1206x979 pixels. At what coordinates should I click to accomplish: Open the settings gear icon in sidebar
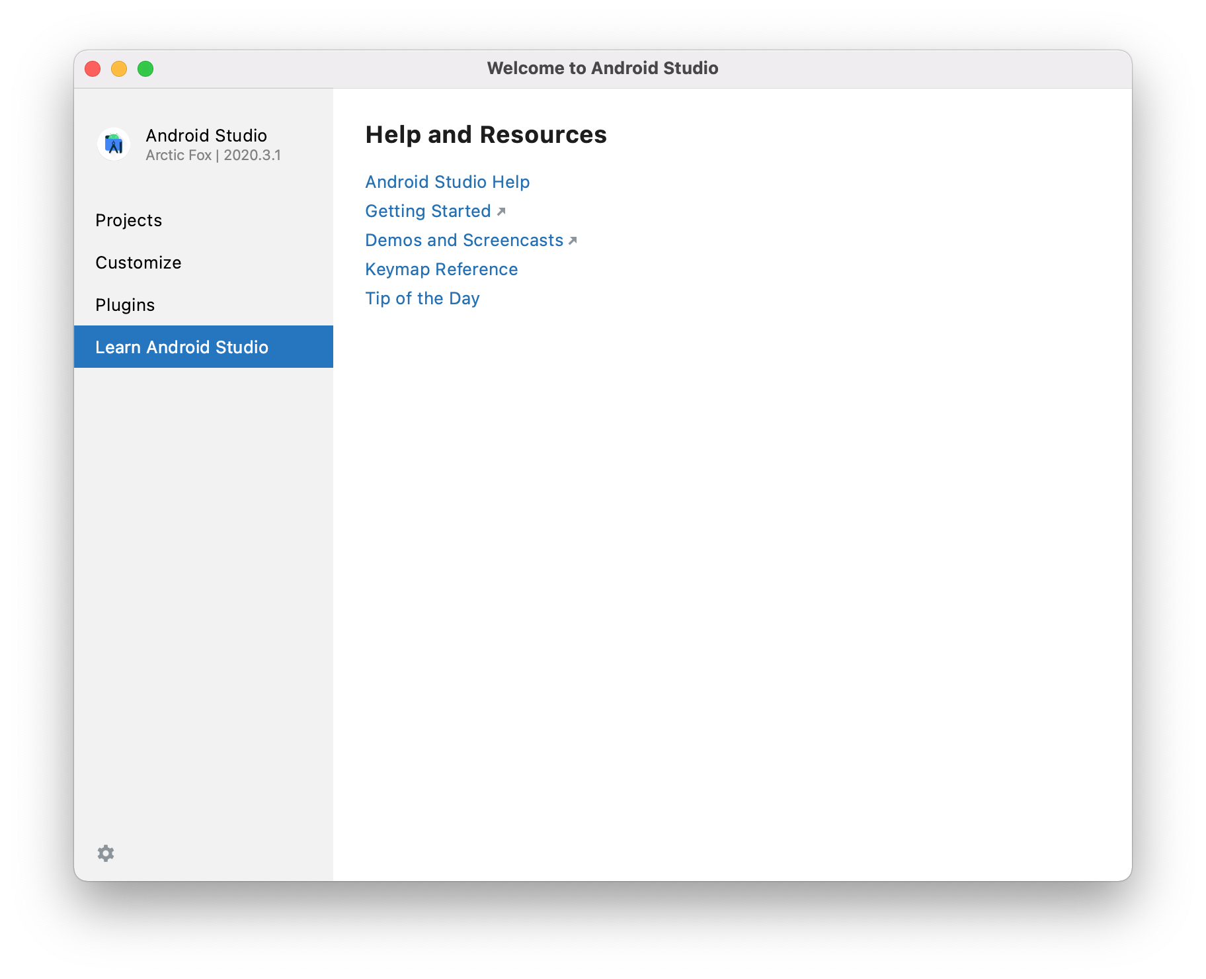106,853
